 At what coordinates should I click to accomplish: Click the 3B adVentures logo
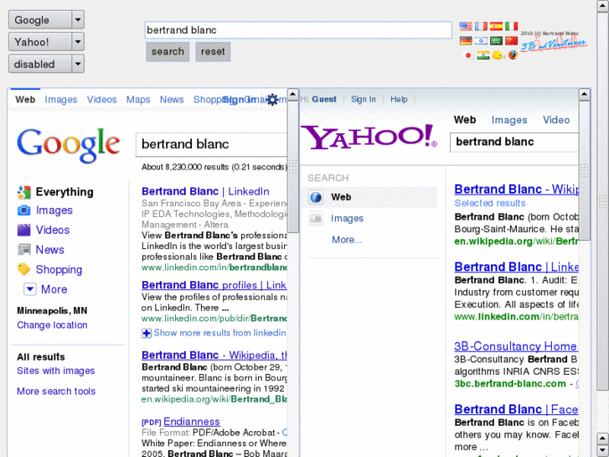(554, 42)
